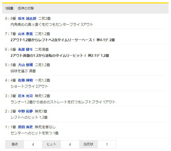This screenshot has height=151, width=171.
Task: Click batting order label 7 : 7番
Action: click(x=11, y=34)
